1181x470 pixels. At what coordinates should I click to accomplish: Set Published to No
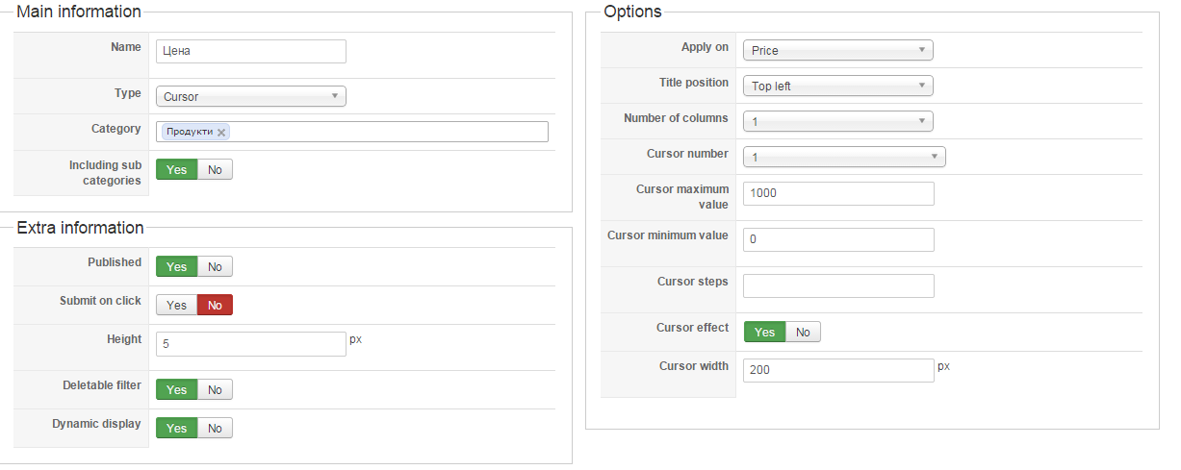pos(215,266)
